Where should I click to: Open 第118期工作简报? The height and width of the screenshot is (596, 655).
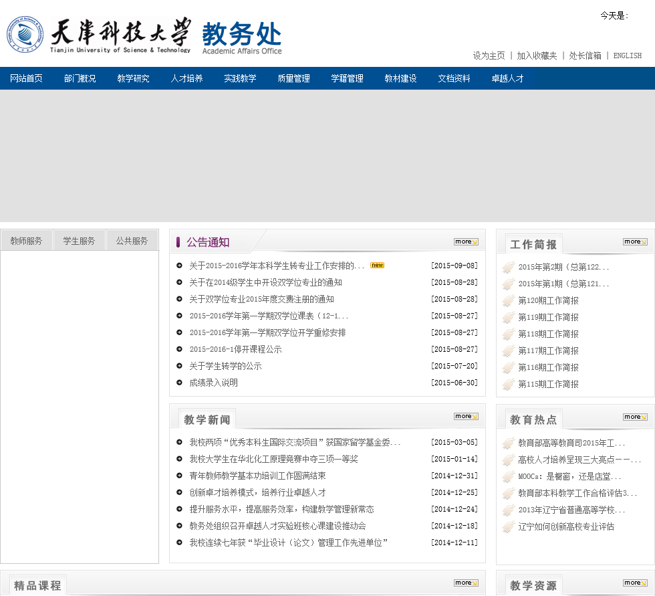548,334
